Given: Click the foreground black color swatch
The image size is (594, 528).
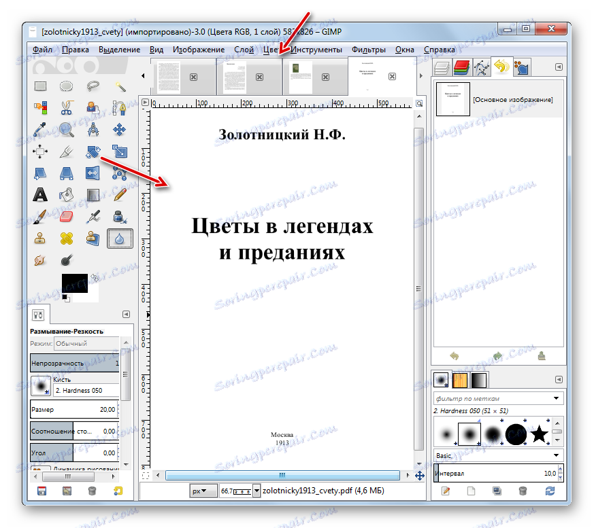Looking at the screenshot, I should [75, 283].
